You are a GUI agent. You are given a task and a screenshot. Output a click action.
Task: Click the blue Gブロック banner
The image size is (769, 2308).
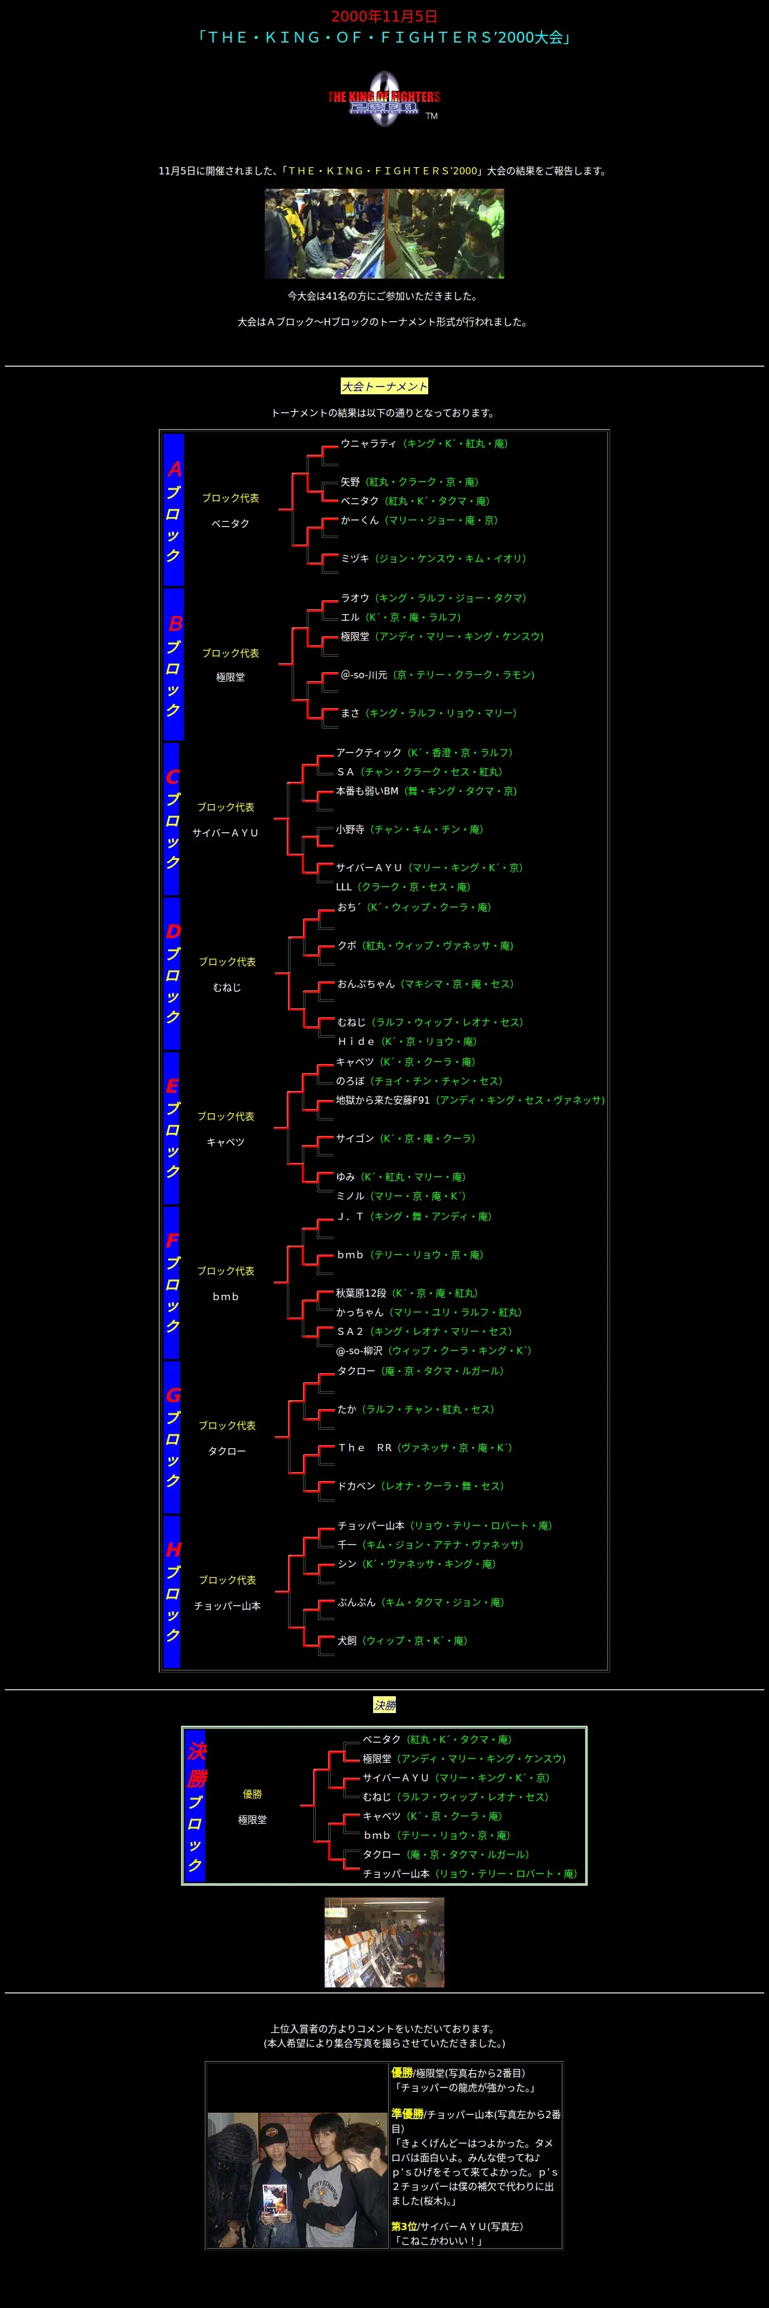pos(172,1437)
